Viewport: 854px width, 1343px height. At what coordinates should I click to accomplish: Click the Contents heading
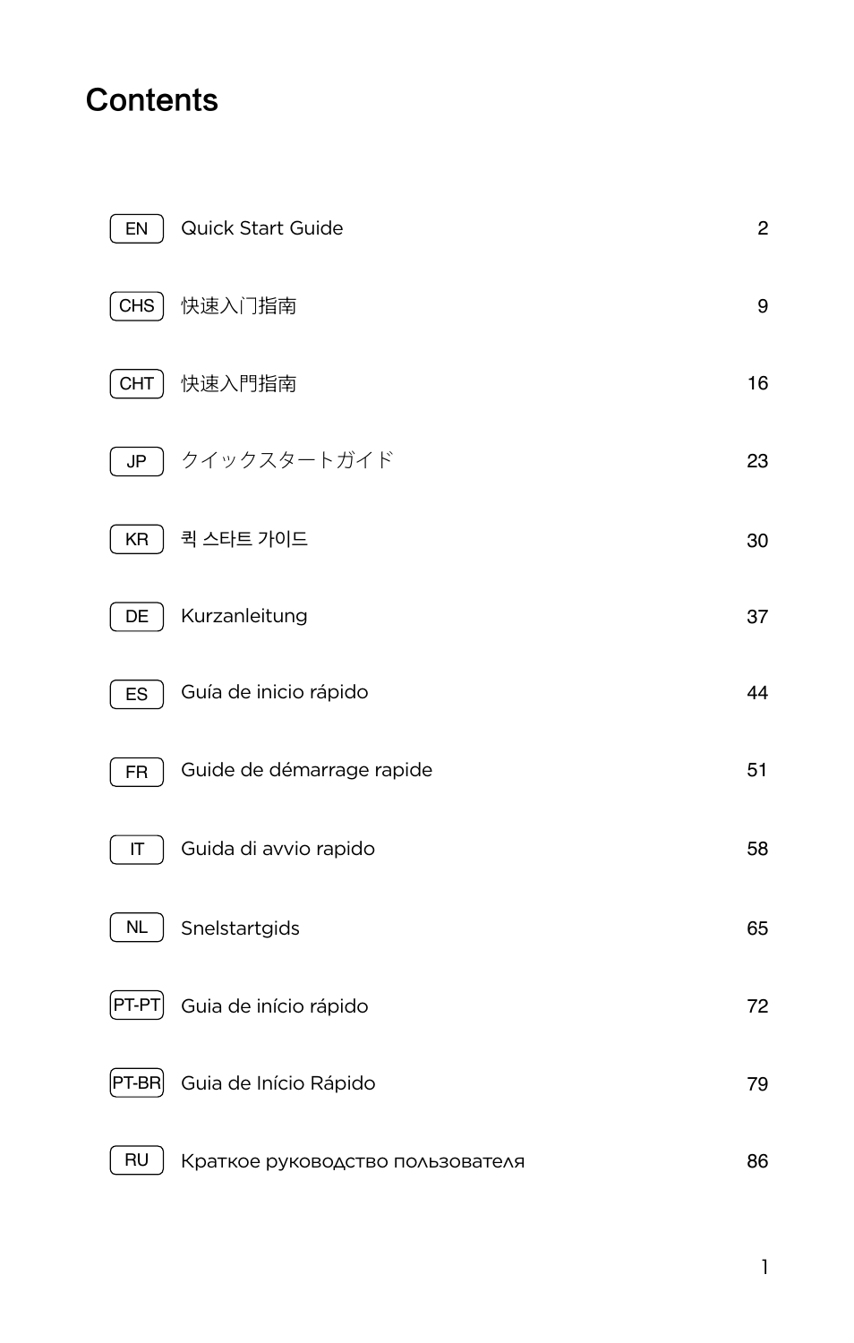click(x=152, y=100)
